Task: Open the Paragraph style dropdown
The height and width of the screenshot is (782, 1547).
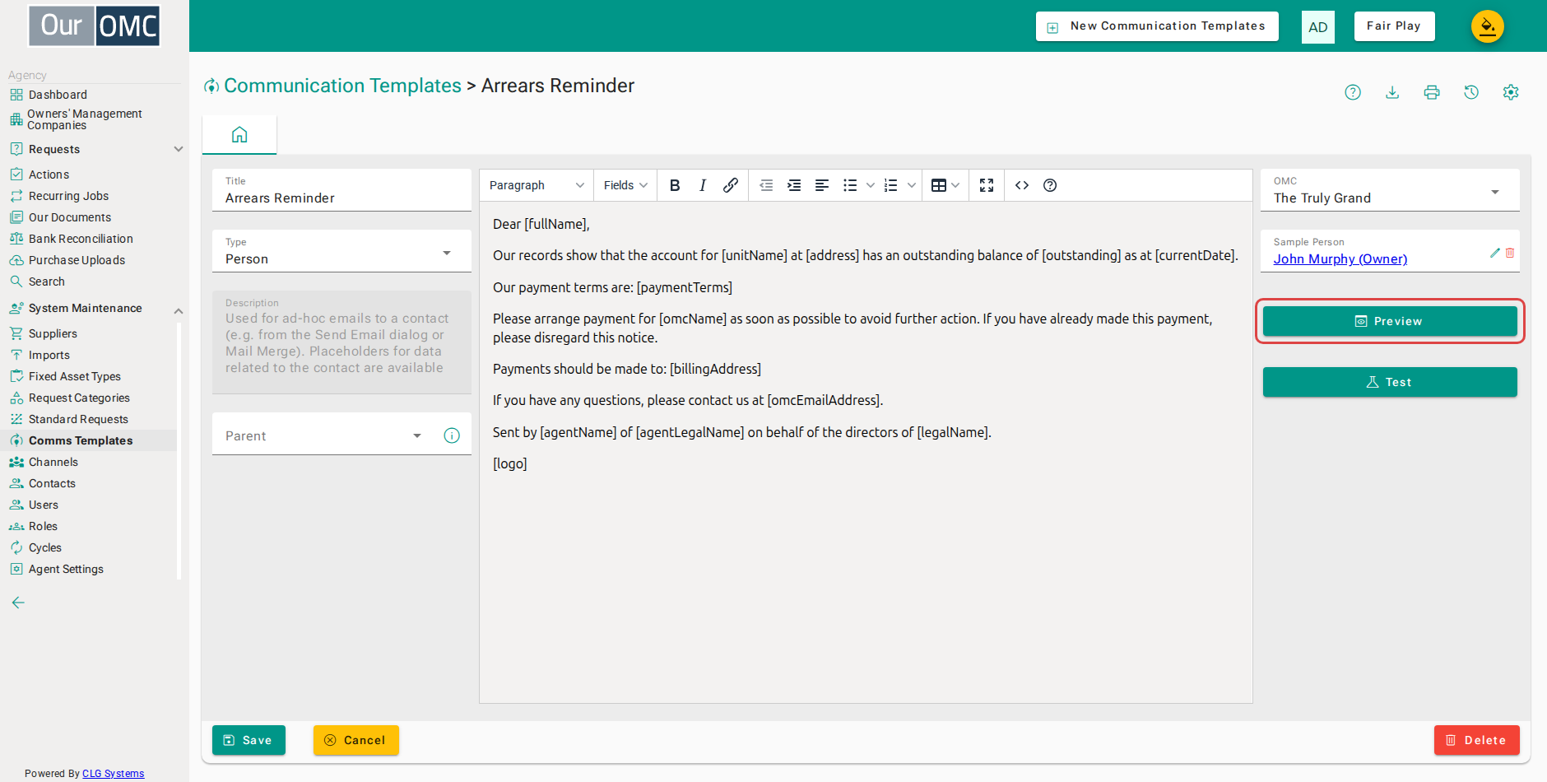Action: click(537, 185)
